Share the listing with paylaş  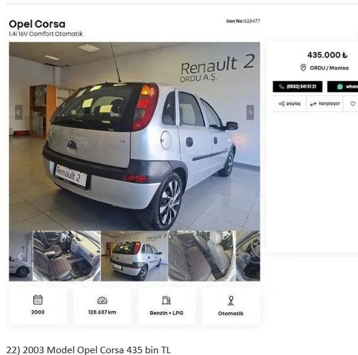pyautogui.click(x=289, y=104)
